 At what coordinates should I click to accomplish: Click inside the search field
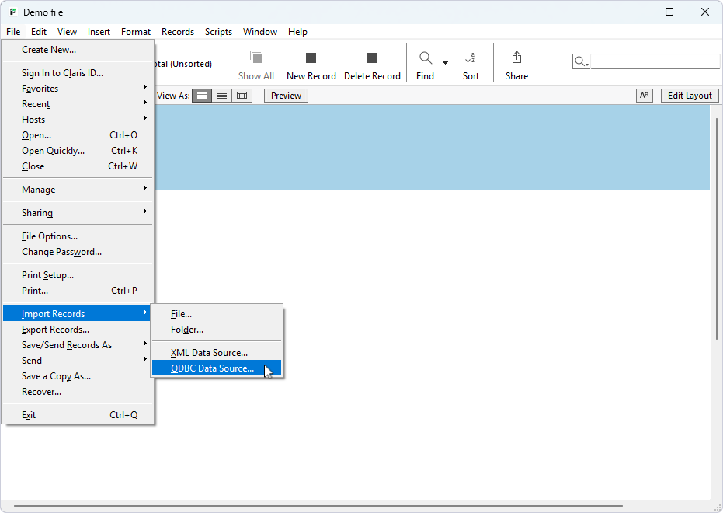(655, 61)
